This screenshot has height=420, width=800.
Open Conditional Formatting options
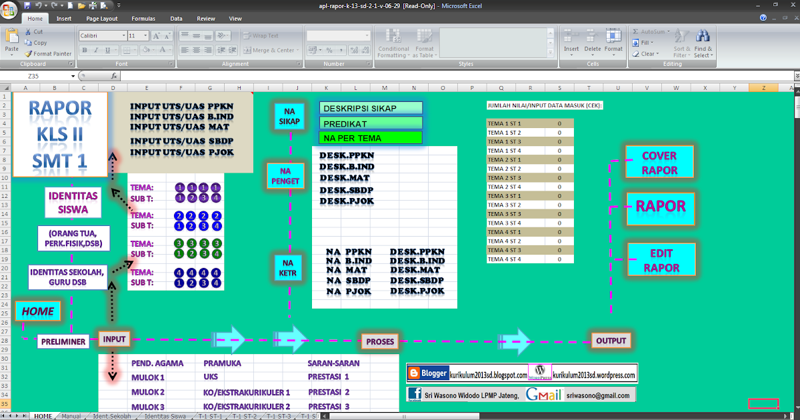[x=393, y=43]
